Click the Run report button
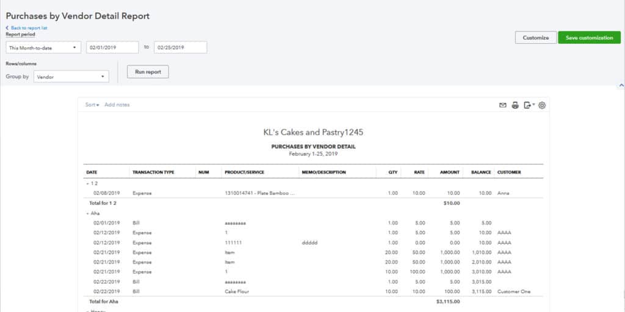Image resolution: width=625 pixels, height=312 pixels. click(148, 72)
